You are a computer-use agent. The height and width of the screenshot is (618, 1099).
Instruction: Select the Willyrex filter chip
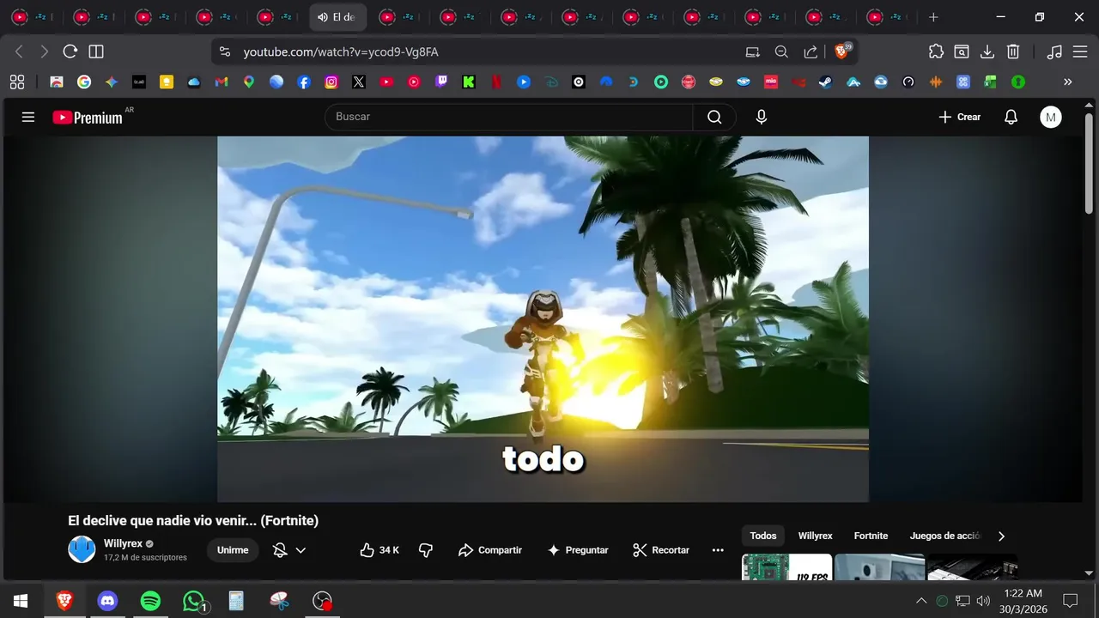pyautogui.click(x=815, y=536)
